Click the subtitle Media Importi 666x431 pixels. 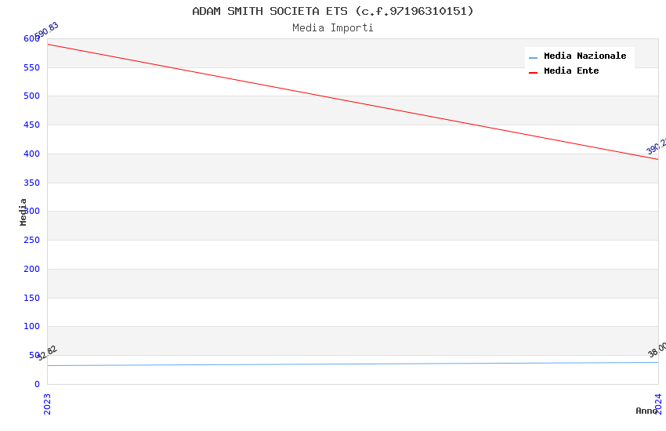[x=332, y=28]
